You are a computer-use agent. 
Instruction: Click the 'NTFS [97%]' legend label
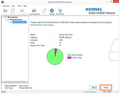(x=77, y=55)
